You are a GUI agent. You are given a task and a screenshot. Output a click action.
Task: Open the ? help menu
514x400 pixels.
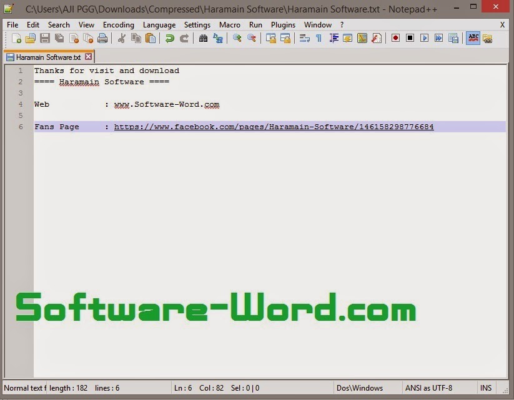tap(342, 25)
